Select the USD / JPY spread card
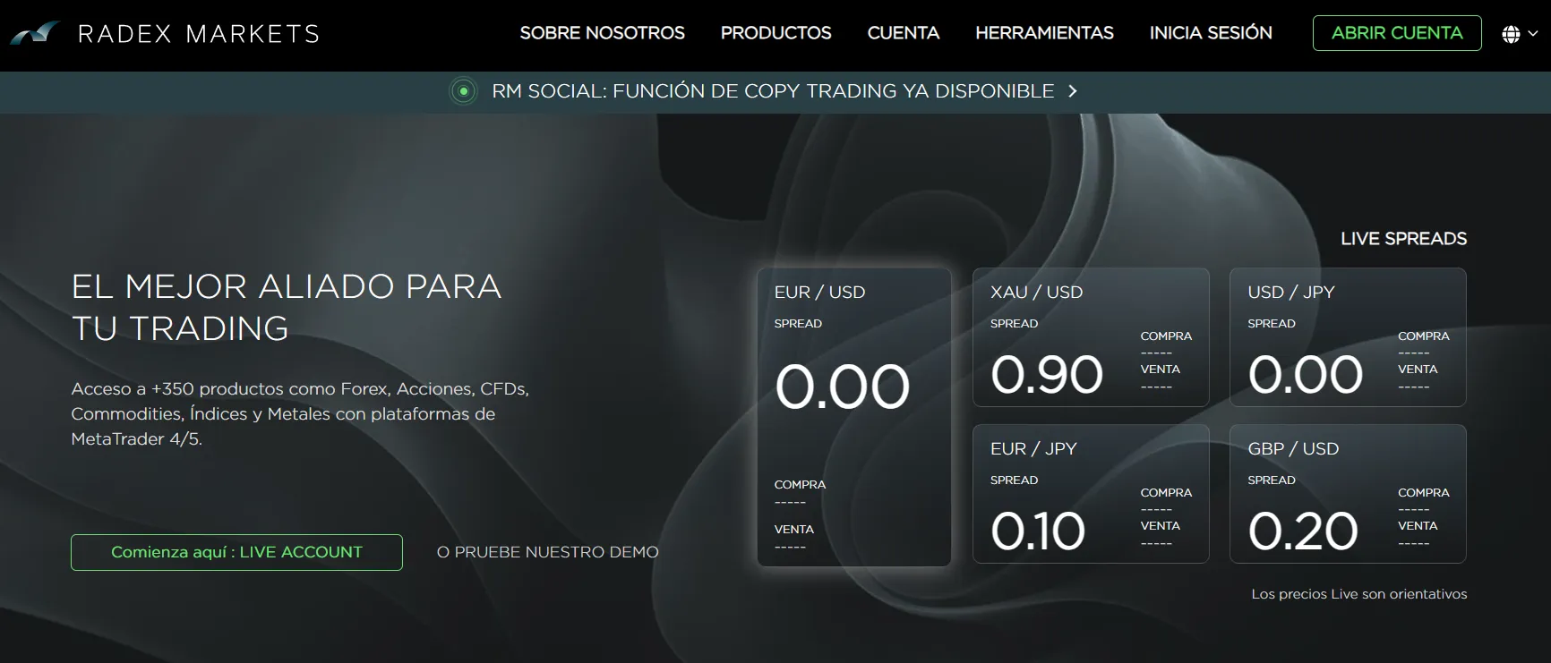The height and width of the screenshot is (663, 1551). (x=1348, y=337)
